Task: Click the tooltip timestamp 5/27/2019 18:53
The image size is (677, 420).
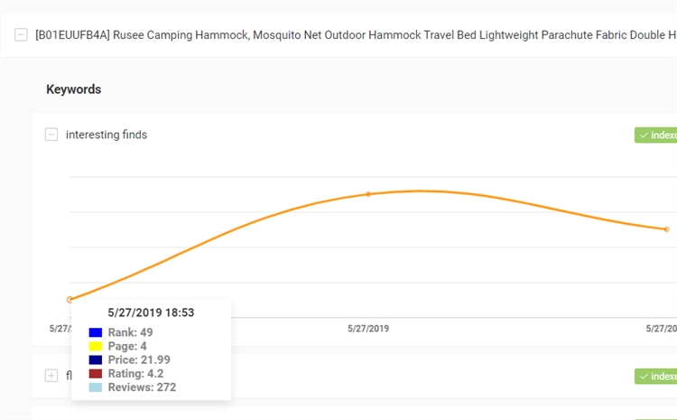Action: click(x=151, y=313)
